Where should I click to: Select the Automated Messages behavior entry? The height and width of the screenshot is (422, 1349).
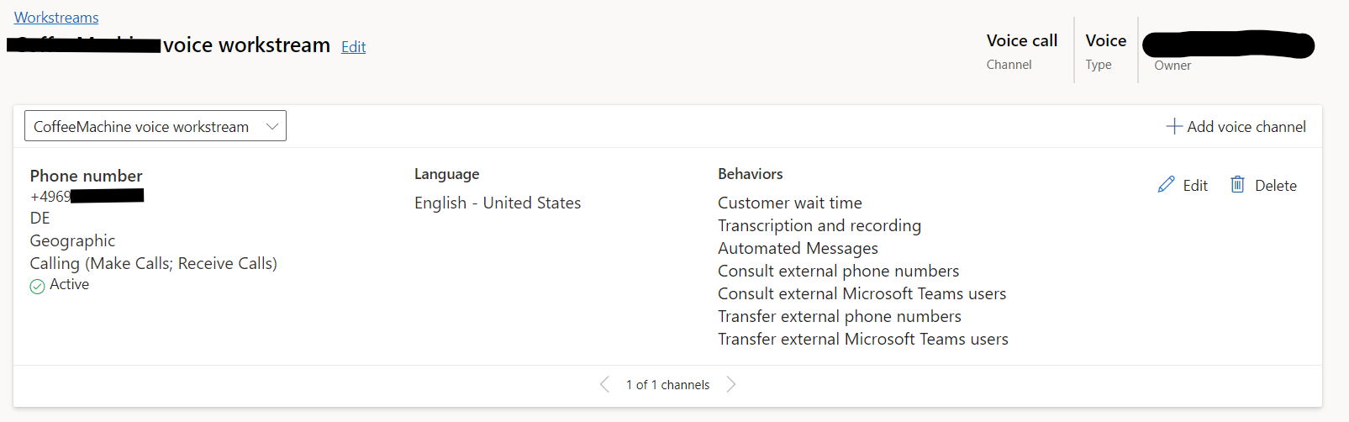(798, 248)
